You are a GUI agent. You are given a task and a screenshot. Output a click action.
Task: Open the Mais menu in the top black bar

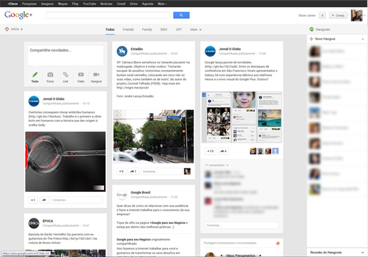click(162, 4)
